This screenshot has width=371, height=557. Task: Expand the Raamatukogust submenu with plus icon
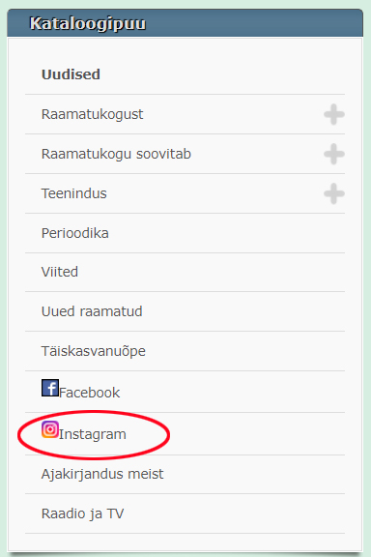(334, 114)
